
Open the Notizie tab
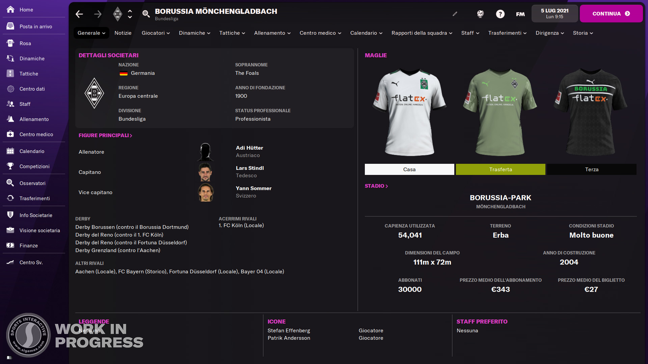click(x=123, y=33)
